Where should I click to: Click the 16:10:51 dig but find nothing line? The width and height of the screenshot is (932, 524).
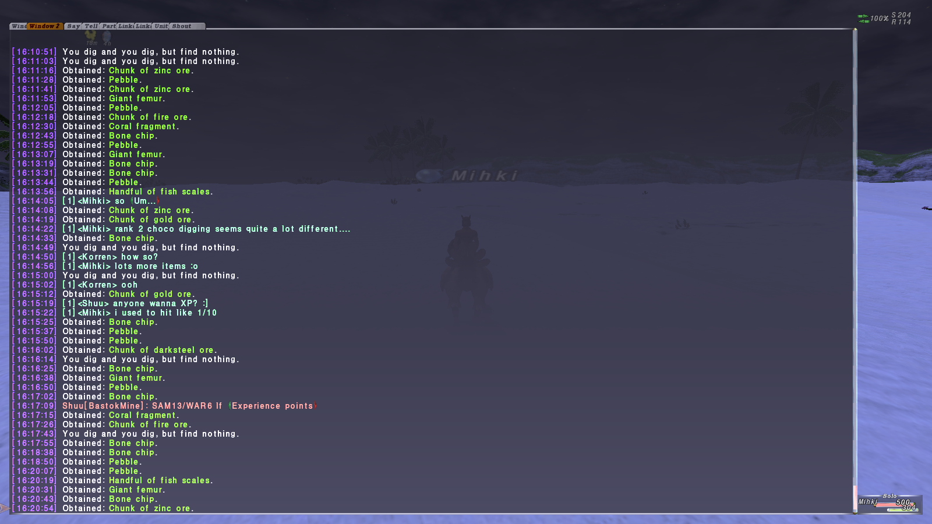point(125,52)
